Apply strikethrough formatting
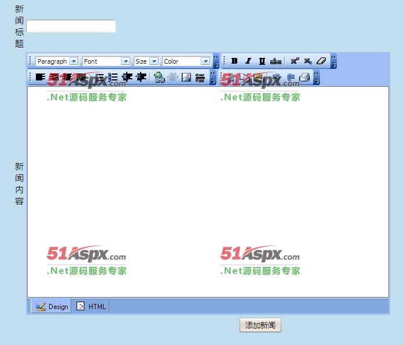Screen dimensions: 404x345 tap(276, 61)
